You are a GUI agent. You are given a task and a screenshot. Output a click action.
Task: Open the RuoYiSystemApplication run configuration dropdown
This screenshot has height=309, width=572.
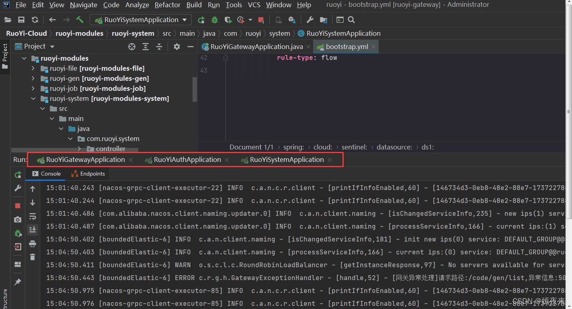click(141, 20)
